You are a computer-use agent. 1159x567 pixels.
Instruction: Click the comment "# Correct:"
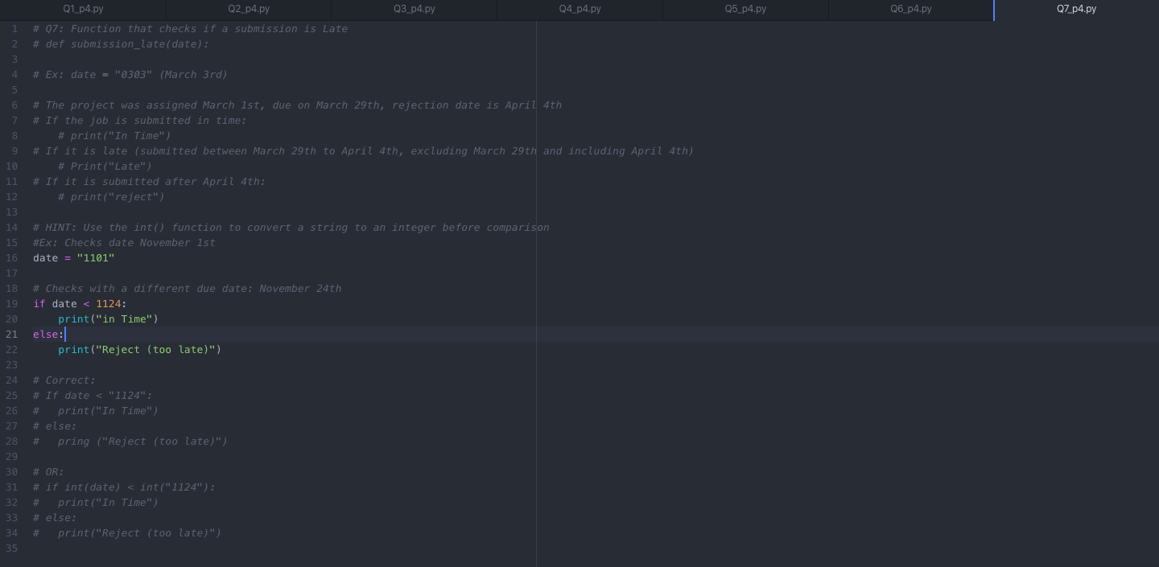coord(64,380)
